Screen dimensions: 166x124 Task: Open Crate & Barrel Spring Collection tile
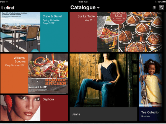(x=54, y=32)
